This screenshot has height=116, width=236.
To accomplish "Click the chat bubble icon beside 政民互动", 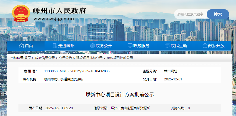I will coord(168,46).
